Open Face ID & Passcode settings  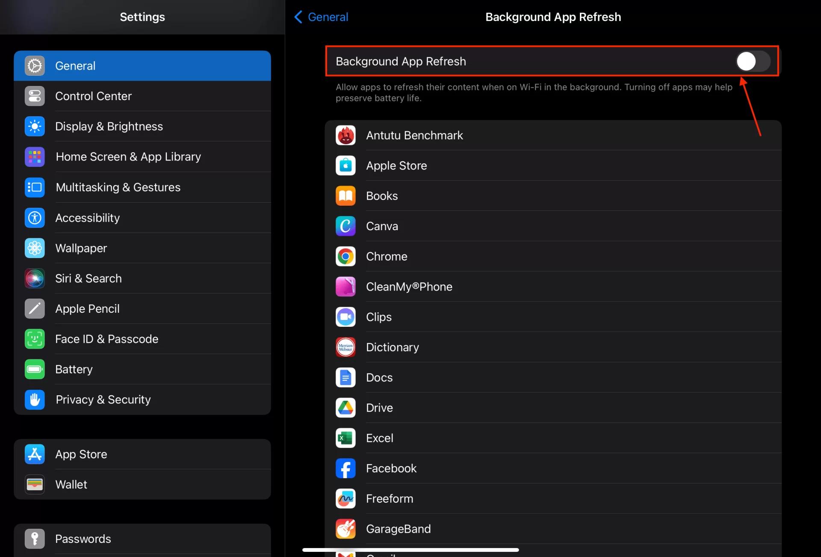click(x=142, y=339)
